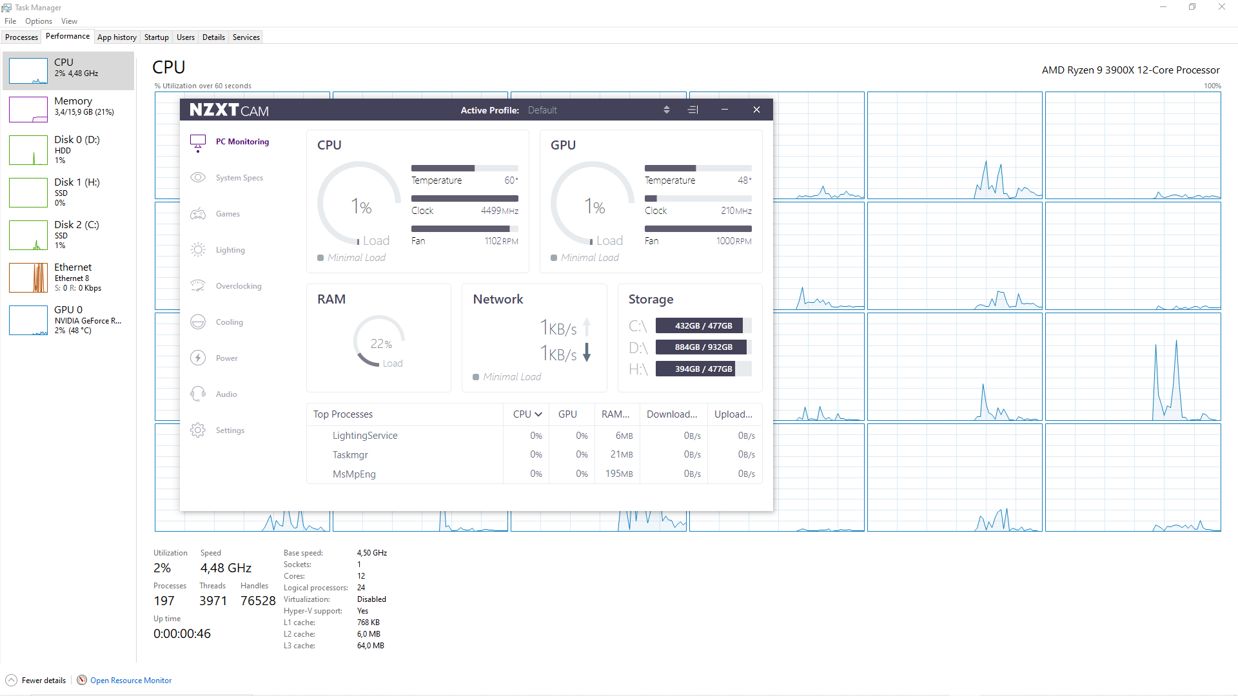Switch to the Users tab

point(186,37)
